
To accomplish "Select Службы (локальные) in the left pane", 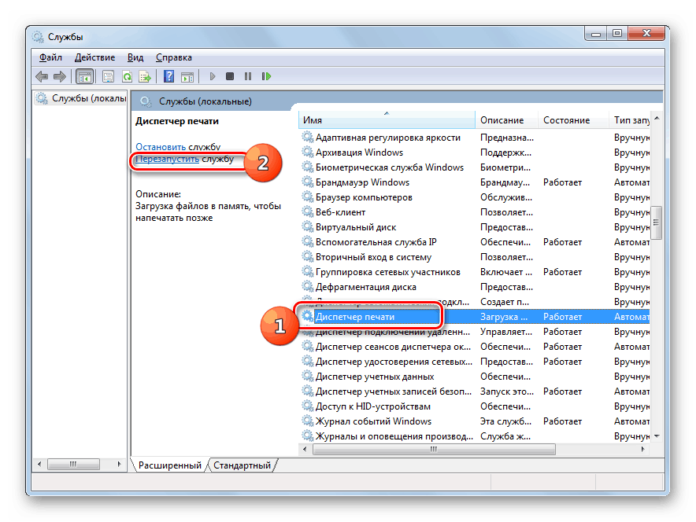I will 87,97.
